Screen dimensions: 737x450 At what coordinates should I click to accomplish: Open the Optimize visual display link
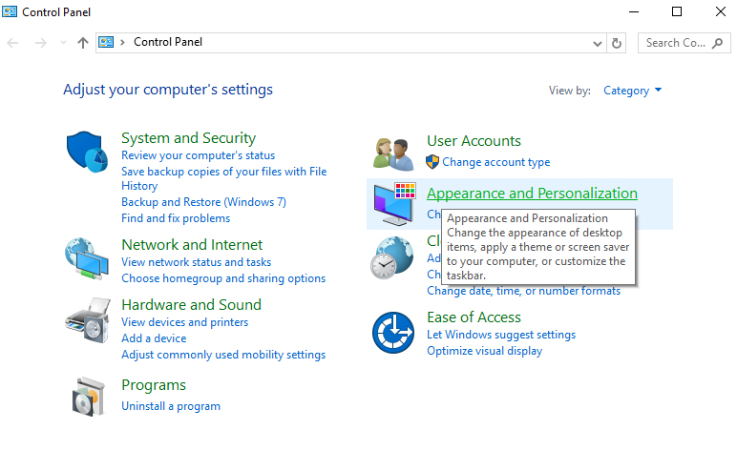tap(484, 351)
